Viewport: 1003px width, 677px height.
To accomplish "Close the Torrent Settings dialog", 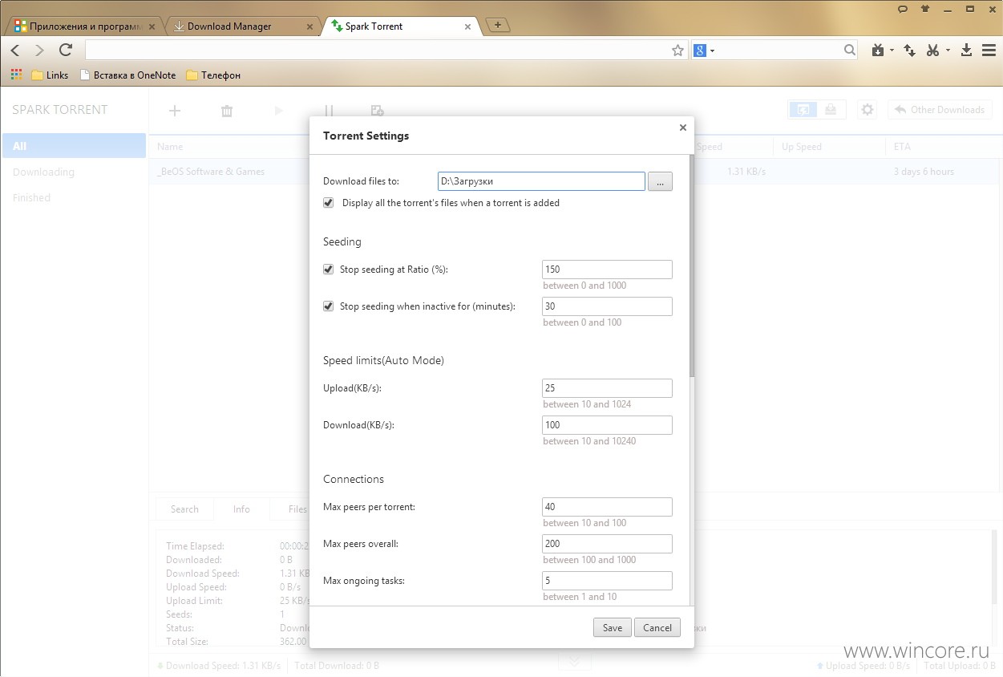I will [x=683, y=127].
